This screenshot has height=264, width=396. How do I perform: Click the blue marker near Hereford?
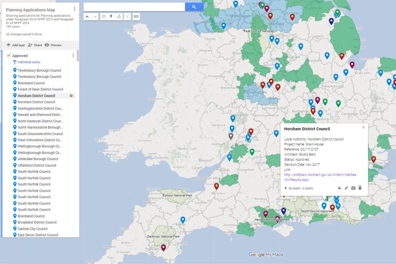[x=232, y=128]
